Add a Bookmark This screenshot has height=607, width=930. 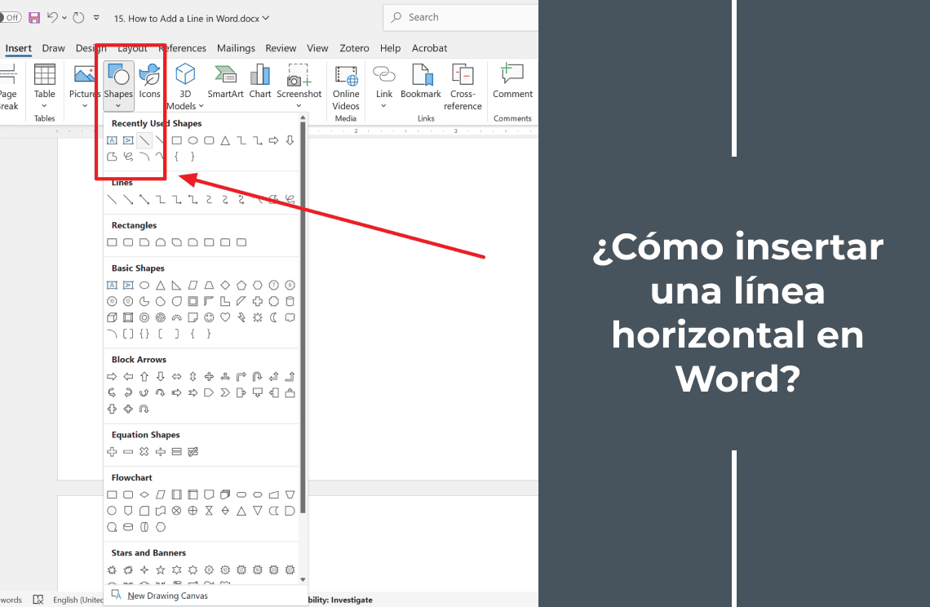tap(420, 82)
